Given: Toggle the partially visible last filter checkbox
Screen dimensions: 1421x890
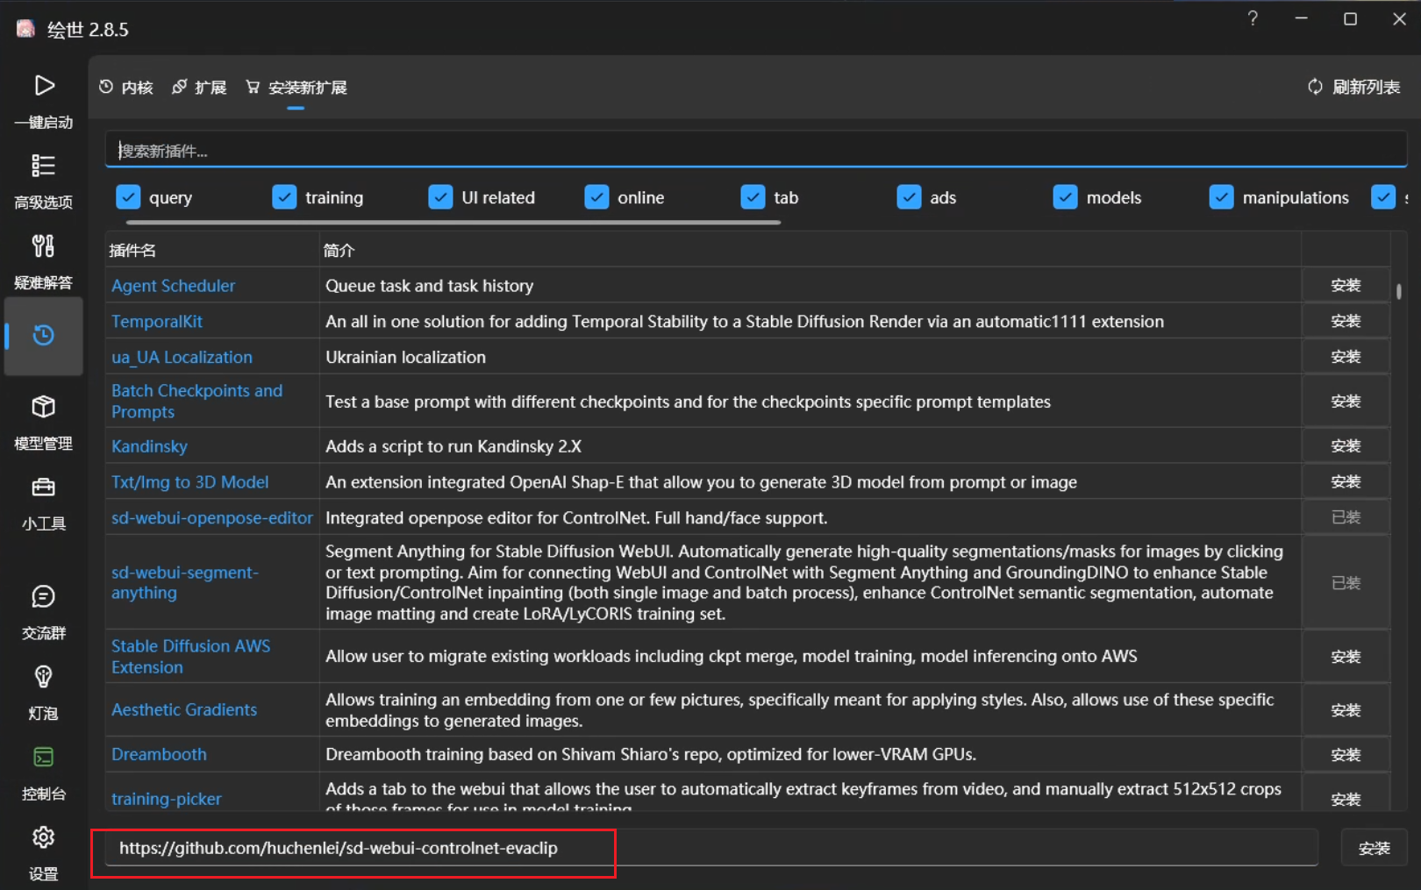Looking at the screenshot, I should click(x=1383, y=197).
